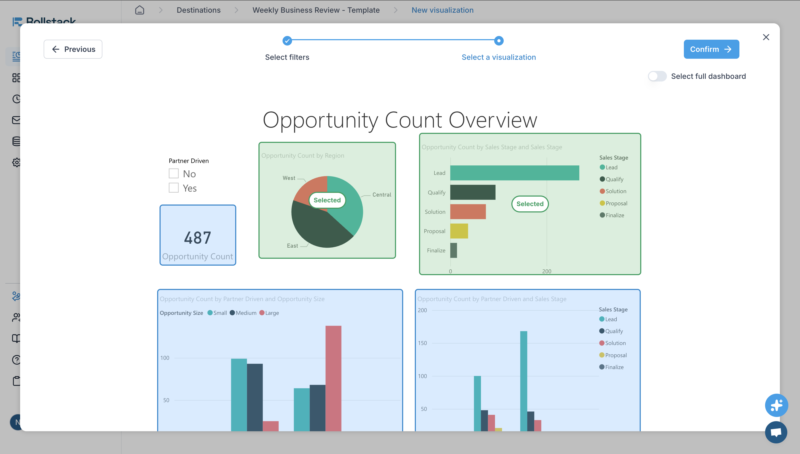This screenshot has width=800, height=454.
Task: View history using the clock icon
Action: pyautogui.click(x=17, y=99)
